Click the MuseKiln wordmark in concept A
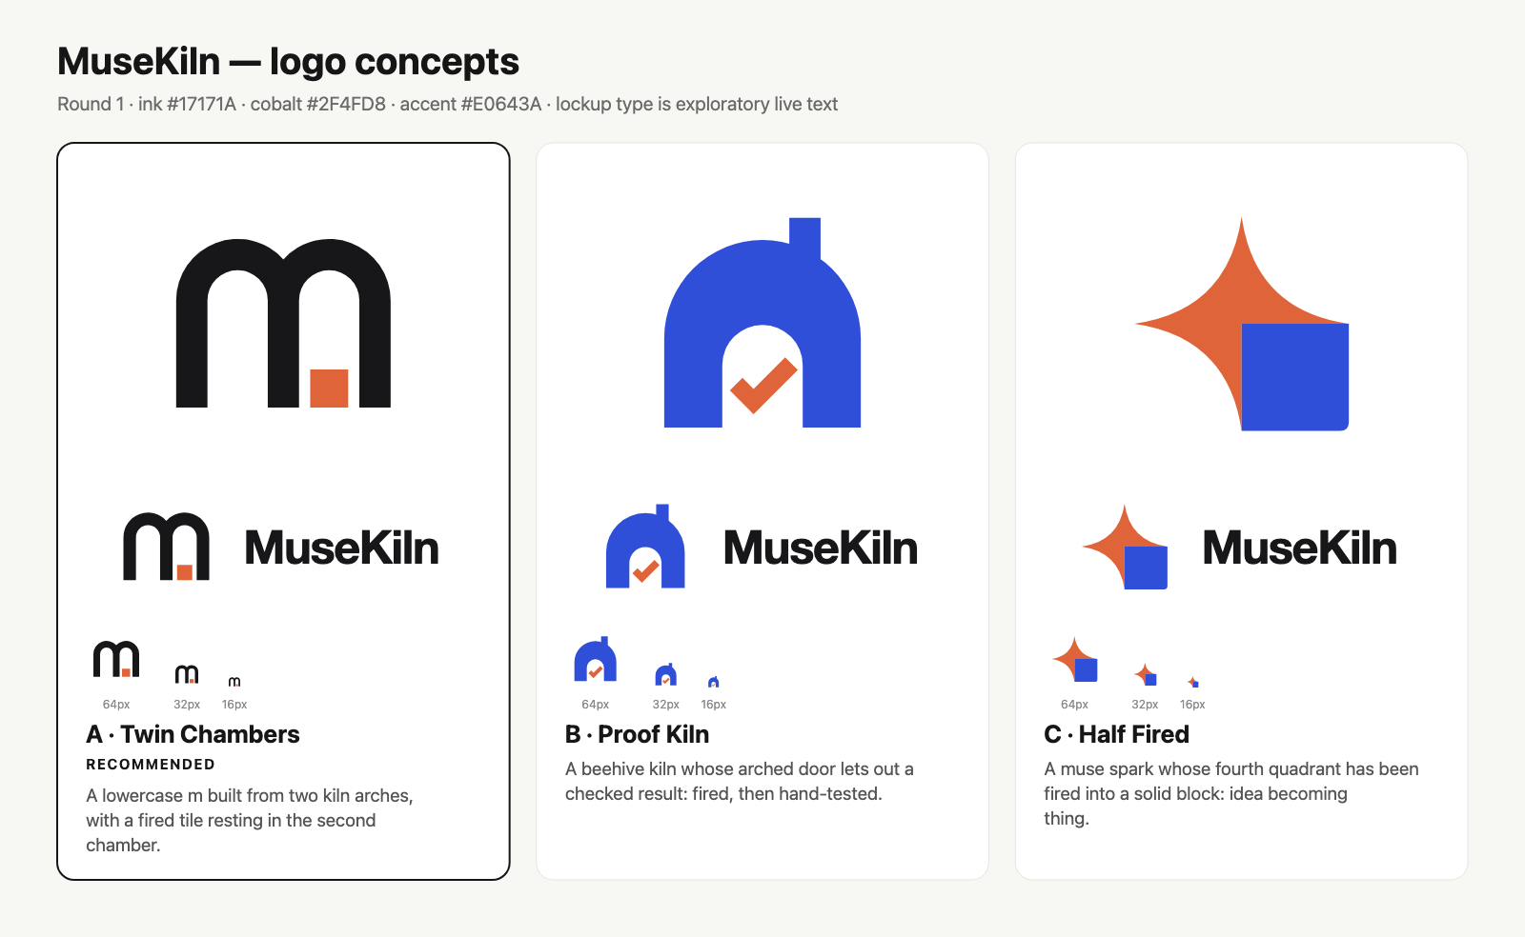This screenshot has width=1525, height=937. (341, 548)
